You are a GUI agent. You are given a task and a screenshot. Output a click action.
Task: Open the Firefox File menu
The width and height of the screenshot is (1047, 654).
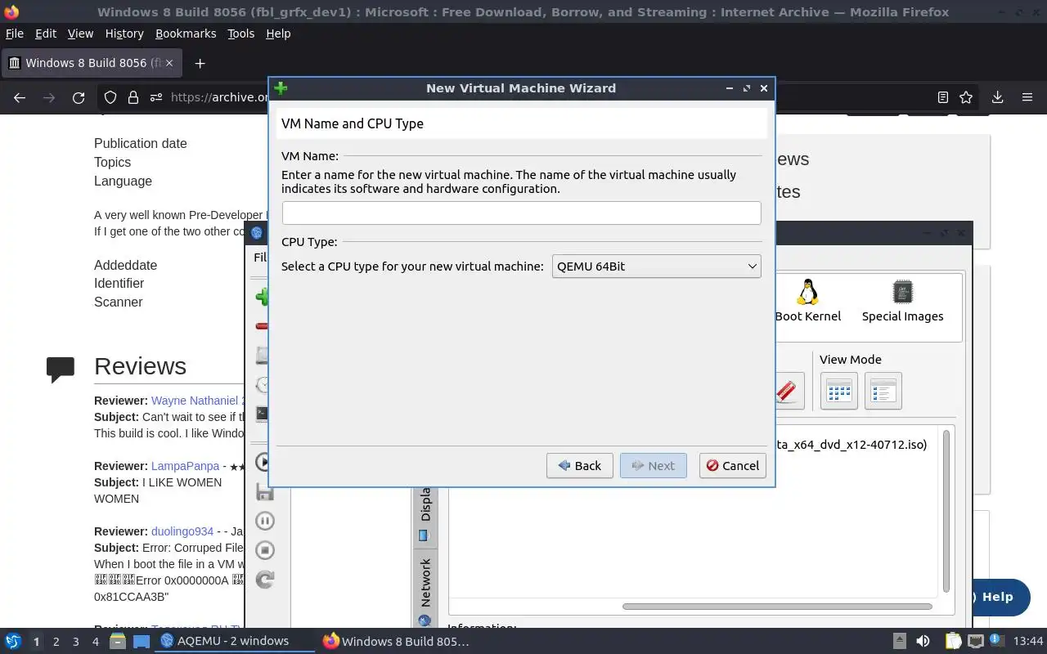click(x=15, y=34)
